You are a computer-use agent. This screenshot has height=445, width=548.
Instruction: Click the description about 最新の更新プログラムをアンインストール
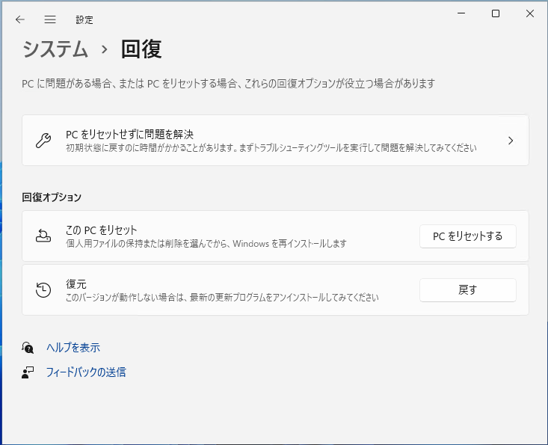click(x=222, y=298)
